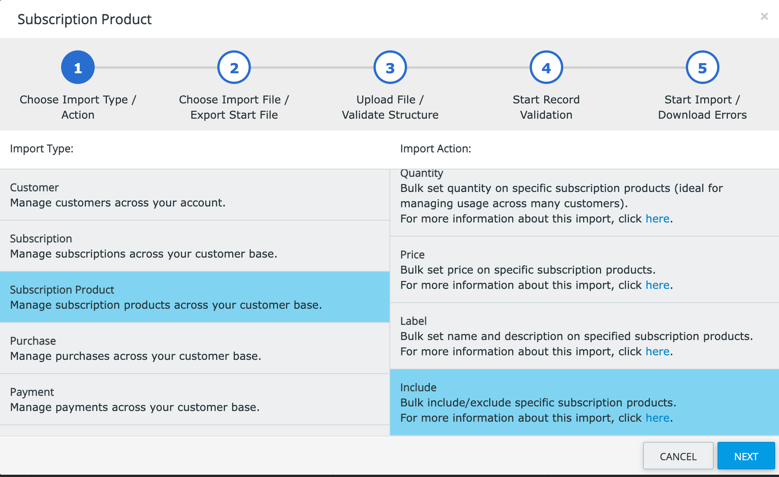The image size is (779, 477).
Task: Select the Quantity import action
Action: [585, 203]
